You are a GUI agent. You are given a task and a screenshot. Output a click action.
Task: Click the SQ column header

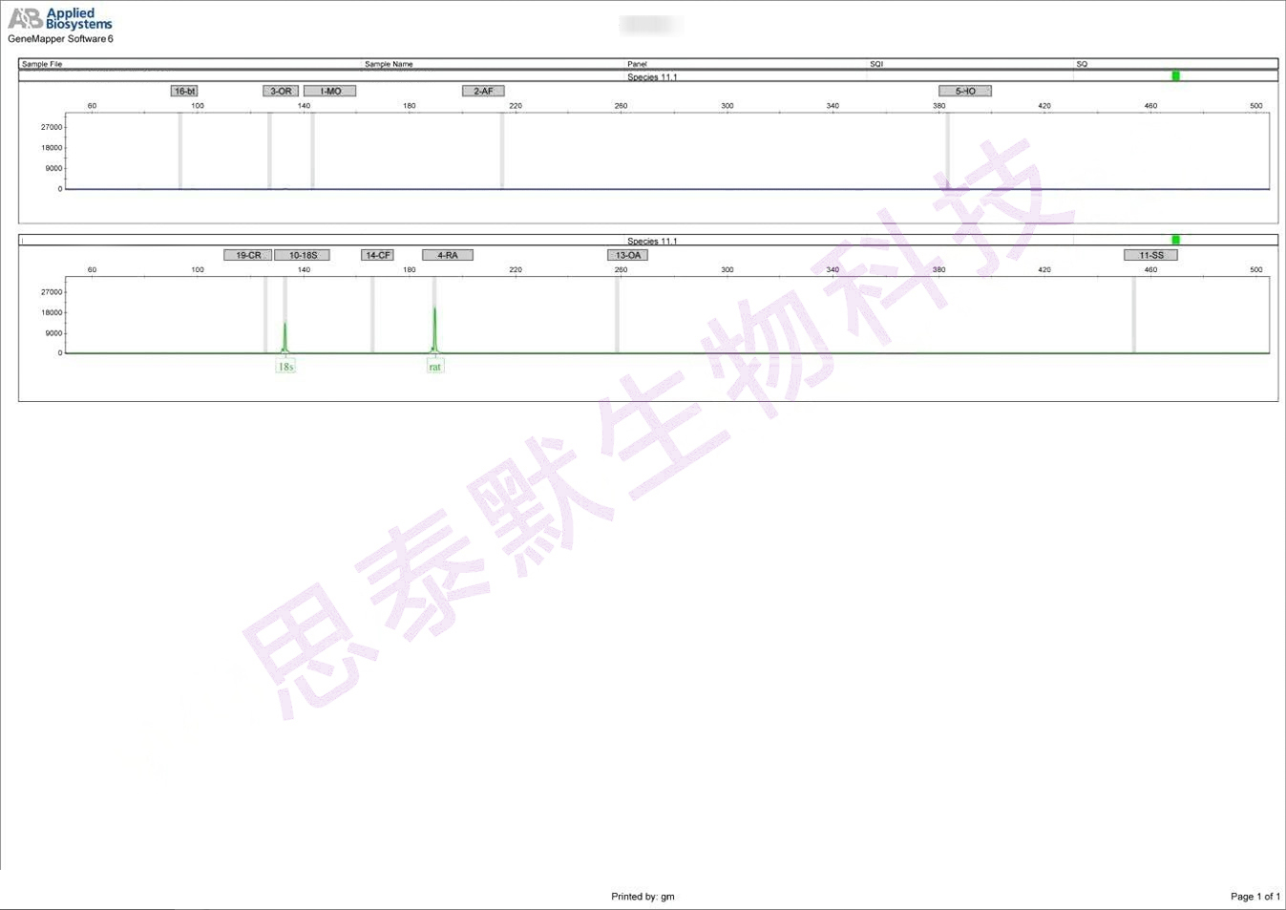[1082, 64]
